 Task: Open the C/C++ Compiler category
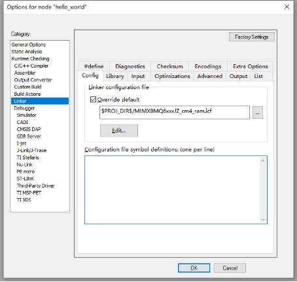(31, 66)
